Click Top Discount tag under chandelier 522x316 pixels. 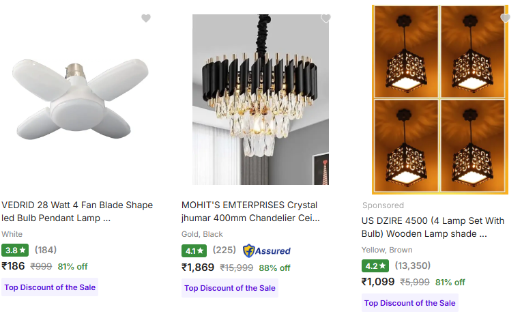[x=230, y=288]
